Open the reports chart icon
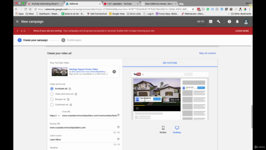 [211, 22]
